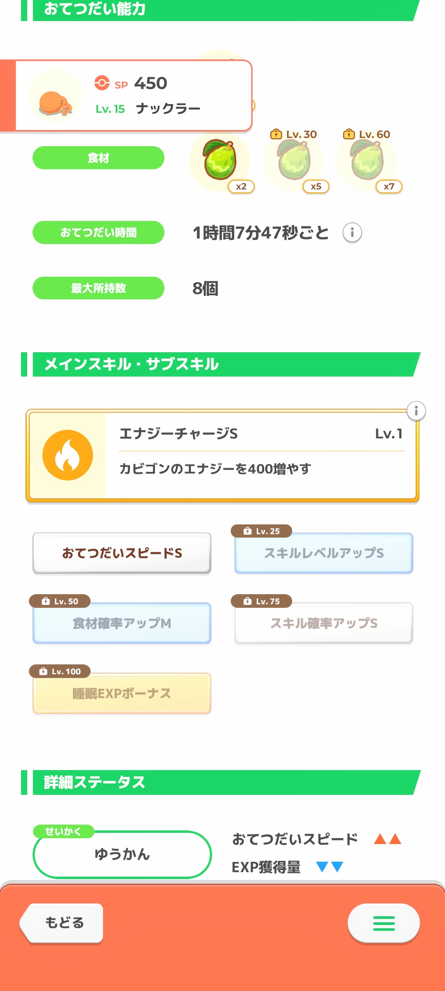Tap the flame Energy Charge skill icon

click(68, 455)
